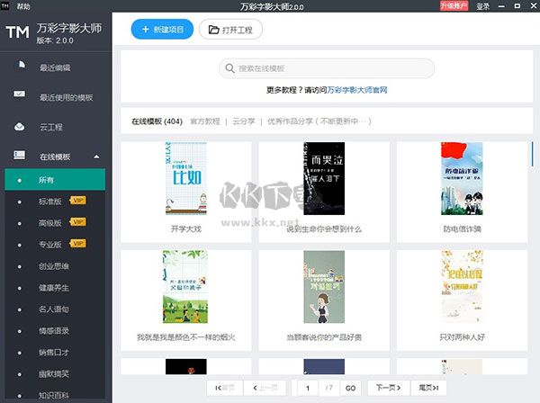Open the 防电信诈骗 template thumbnail
This screenshot has height=403, width=540.
[x=462, y=178]
